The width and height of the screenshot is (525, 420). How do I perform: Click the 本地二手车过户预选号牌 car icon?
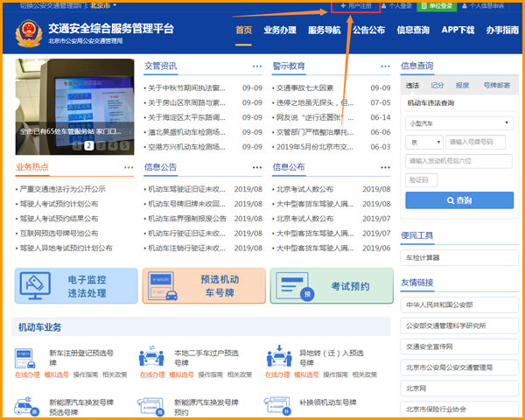(151, 359)
